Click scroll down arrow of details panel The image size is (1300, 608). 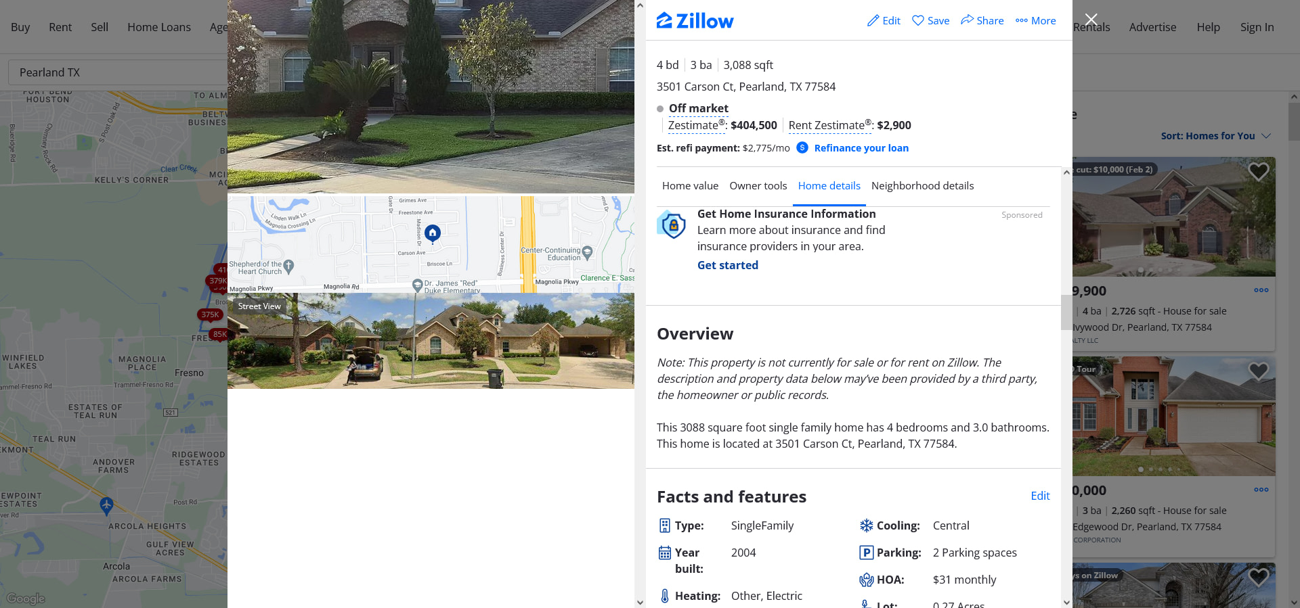(x=1066, y=602)
